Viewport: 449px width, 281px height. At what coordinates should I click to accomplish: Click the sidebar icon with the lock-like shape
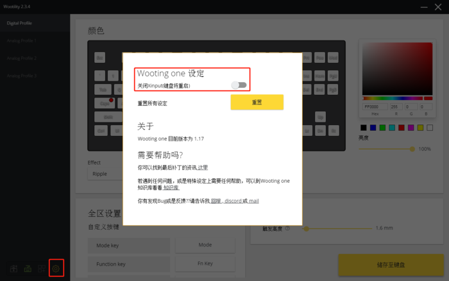[x=13, y=269]
